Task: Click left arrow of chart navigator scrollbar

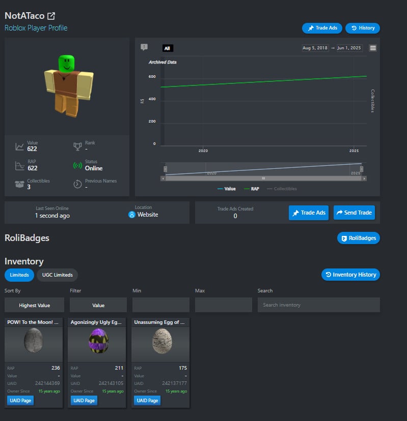Action: pos(162,178)
